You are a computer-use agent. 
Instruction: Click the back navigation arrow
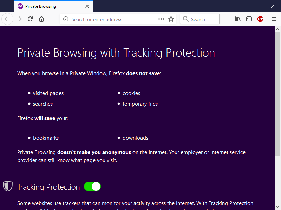(x=8, y=19)
